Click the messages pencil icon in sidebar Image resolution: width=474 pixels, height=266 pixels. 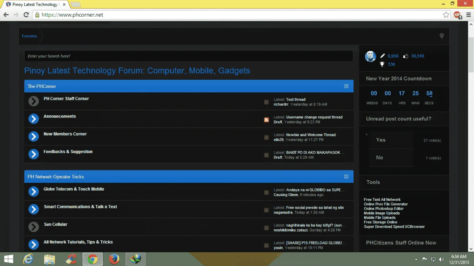(382, 56)
